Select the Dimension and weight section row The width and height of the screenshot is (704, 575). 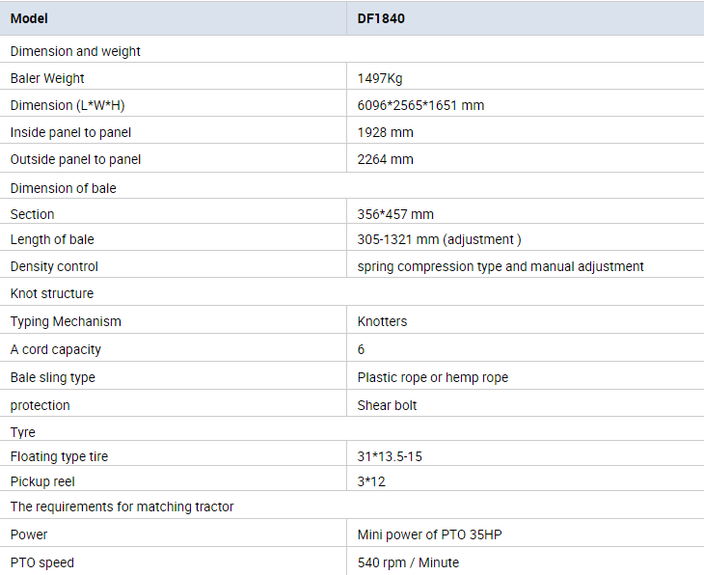(x=75, y=51)
